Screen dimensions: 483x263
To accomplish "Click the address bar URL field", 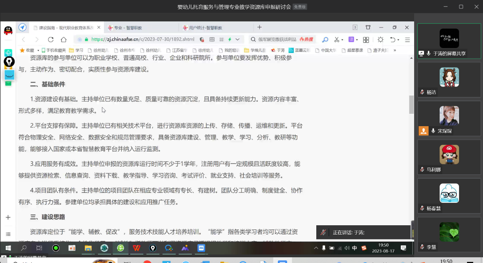I will [x=143, y=39].
